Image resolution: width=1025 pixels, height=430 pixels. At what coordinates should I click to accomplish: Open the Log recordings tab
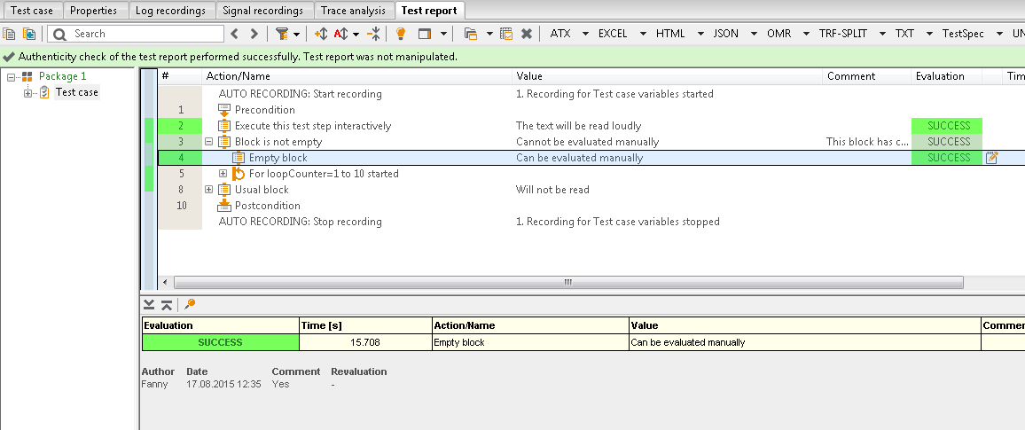pos(170,11)
